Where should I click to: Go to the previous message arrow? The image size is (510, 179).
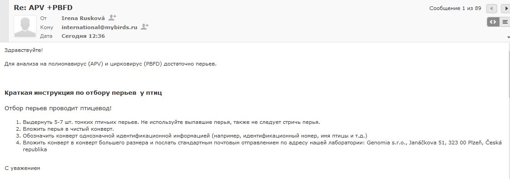[491, 9]
